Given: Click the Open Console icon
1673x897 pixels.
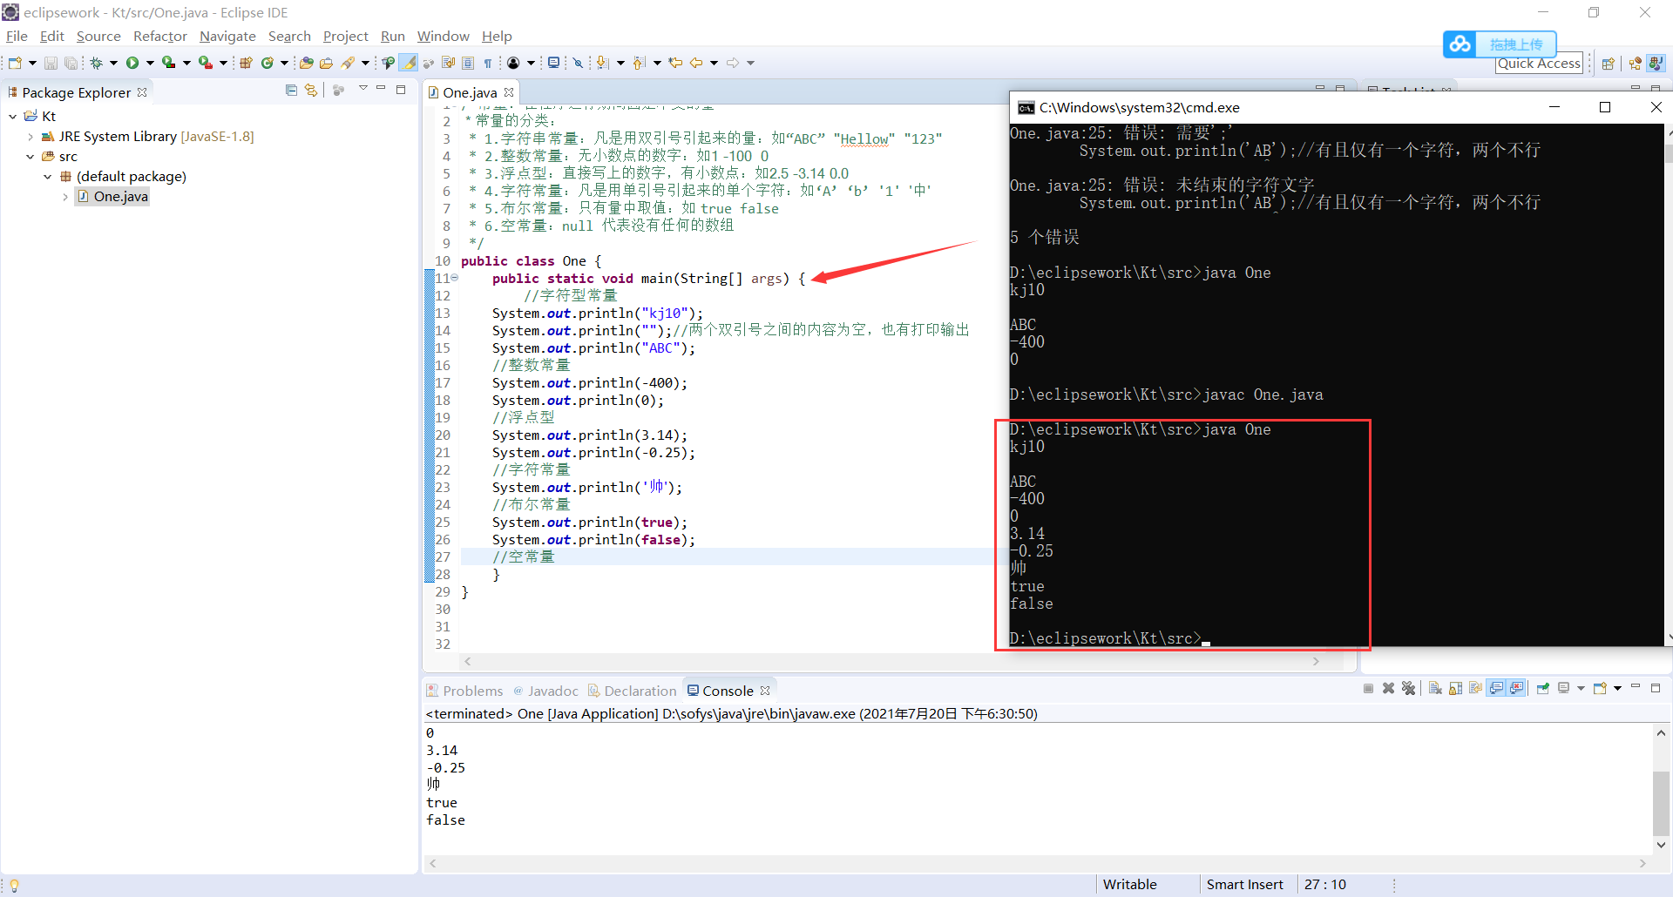Looking at the screenshot, I should (1600, 689).
